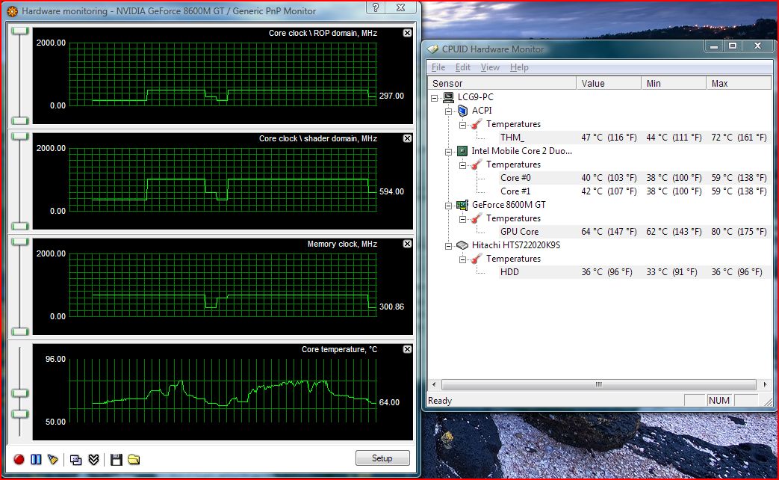Image resolution: width=779 pixels, height=480 pixels.
Task: Close the Core clock ROP domain graph
Action: coord(407,33)
